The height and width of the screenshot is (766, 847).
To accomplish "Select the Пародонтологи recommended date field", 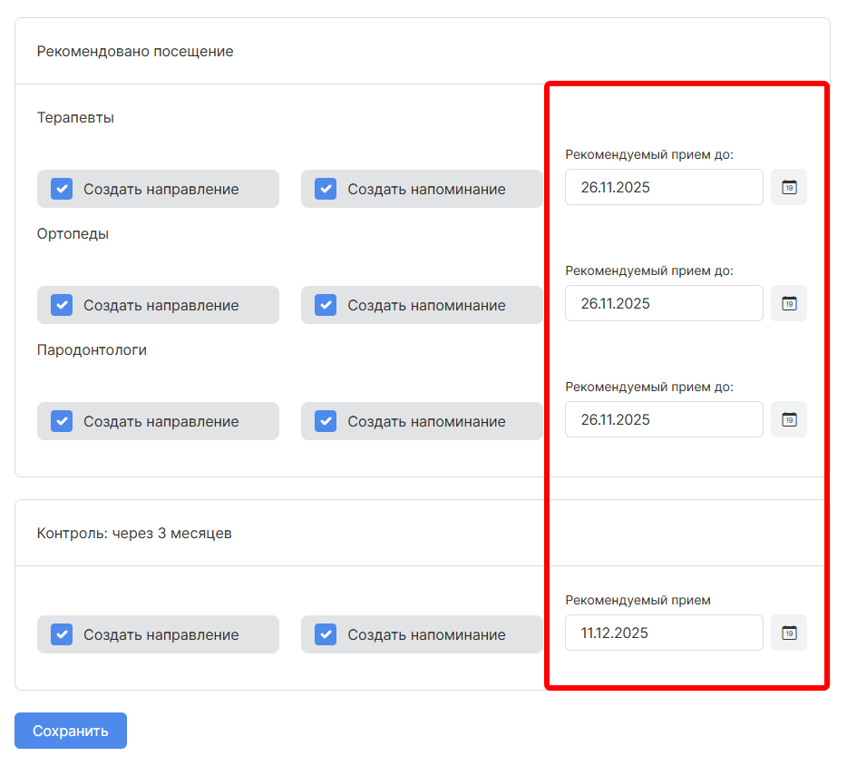I will tap(663, 419).
